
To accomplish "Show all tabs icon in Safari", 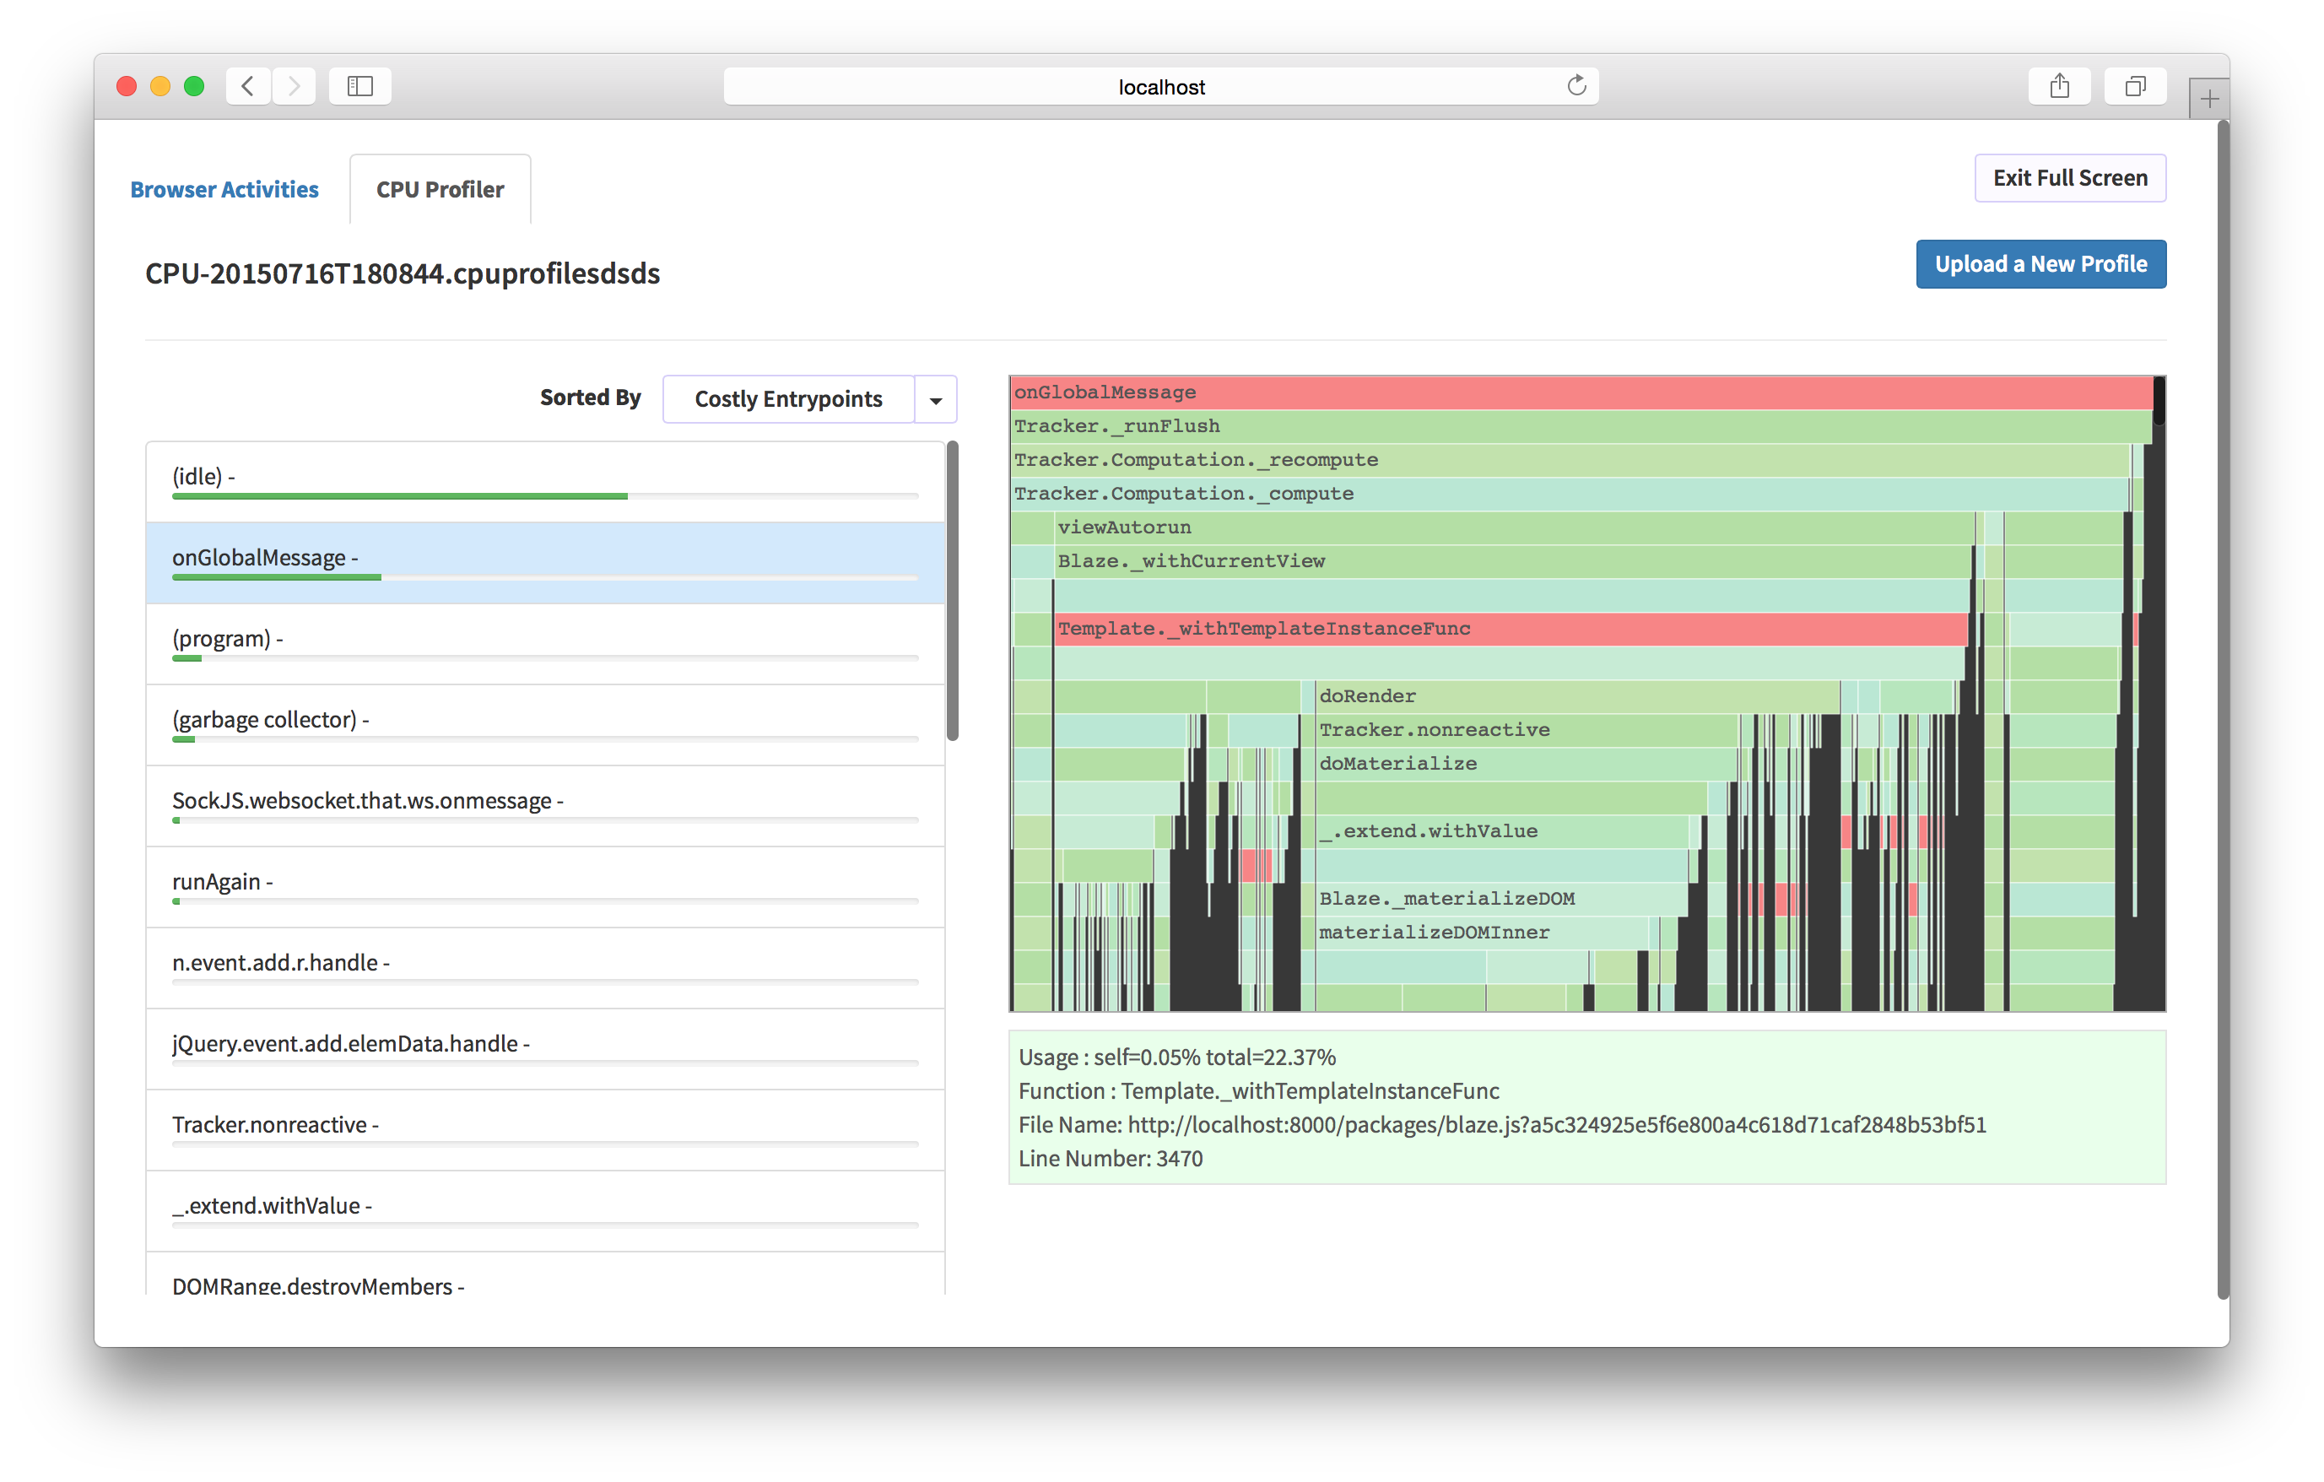I will pyautogui.click(x=2136, y=86).
